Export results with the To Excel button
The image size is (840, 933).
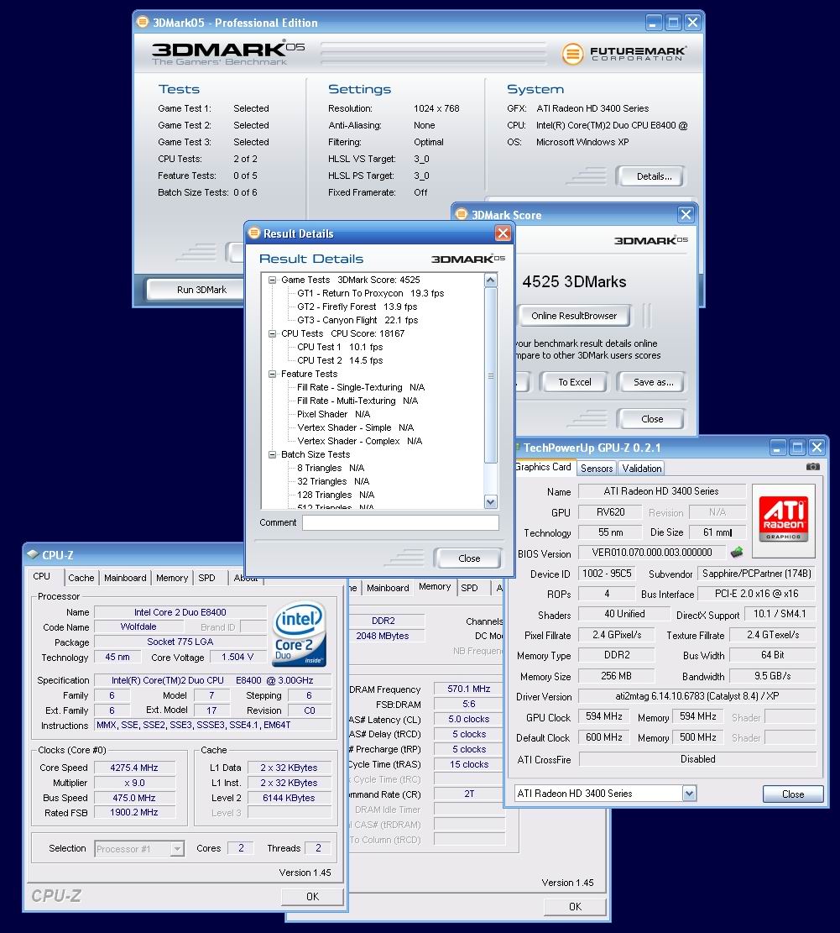tap(574, 382)
